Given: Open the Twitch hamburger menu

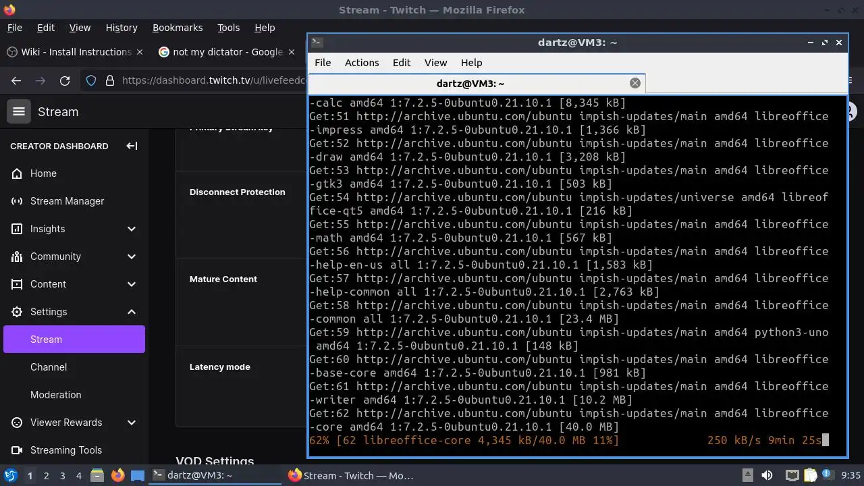Looking at the screenshot, I should [19, 112].
